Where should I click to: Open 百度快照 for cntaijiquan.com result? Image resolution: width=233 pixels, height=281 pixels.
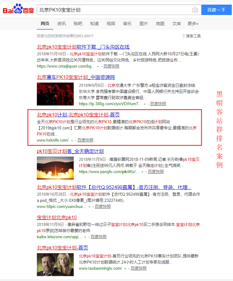(111, 66)
